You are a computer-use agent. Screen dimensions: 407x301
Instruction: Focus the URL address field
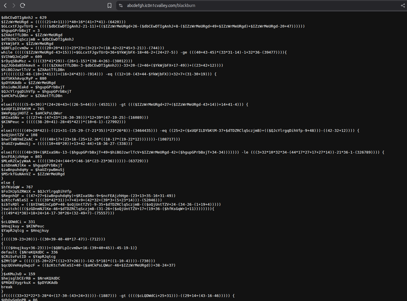[203, 6]
